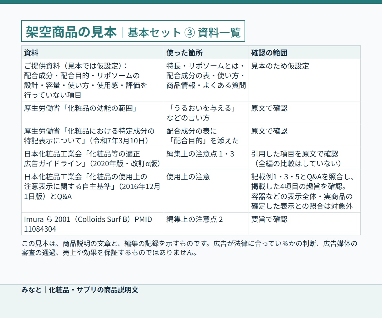
Task: Click 原文で確認 in the 化粧品の効能の範囲 row
Action: 305,113
